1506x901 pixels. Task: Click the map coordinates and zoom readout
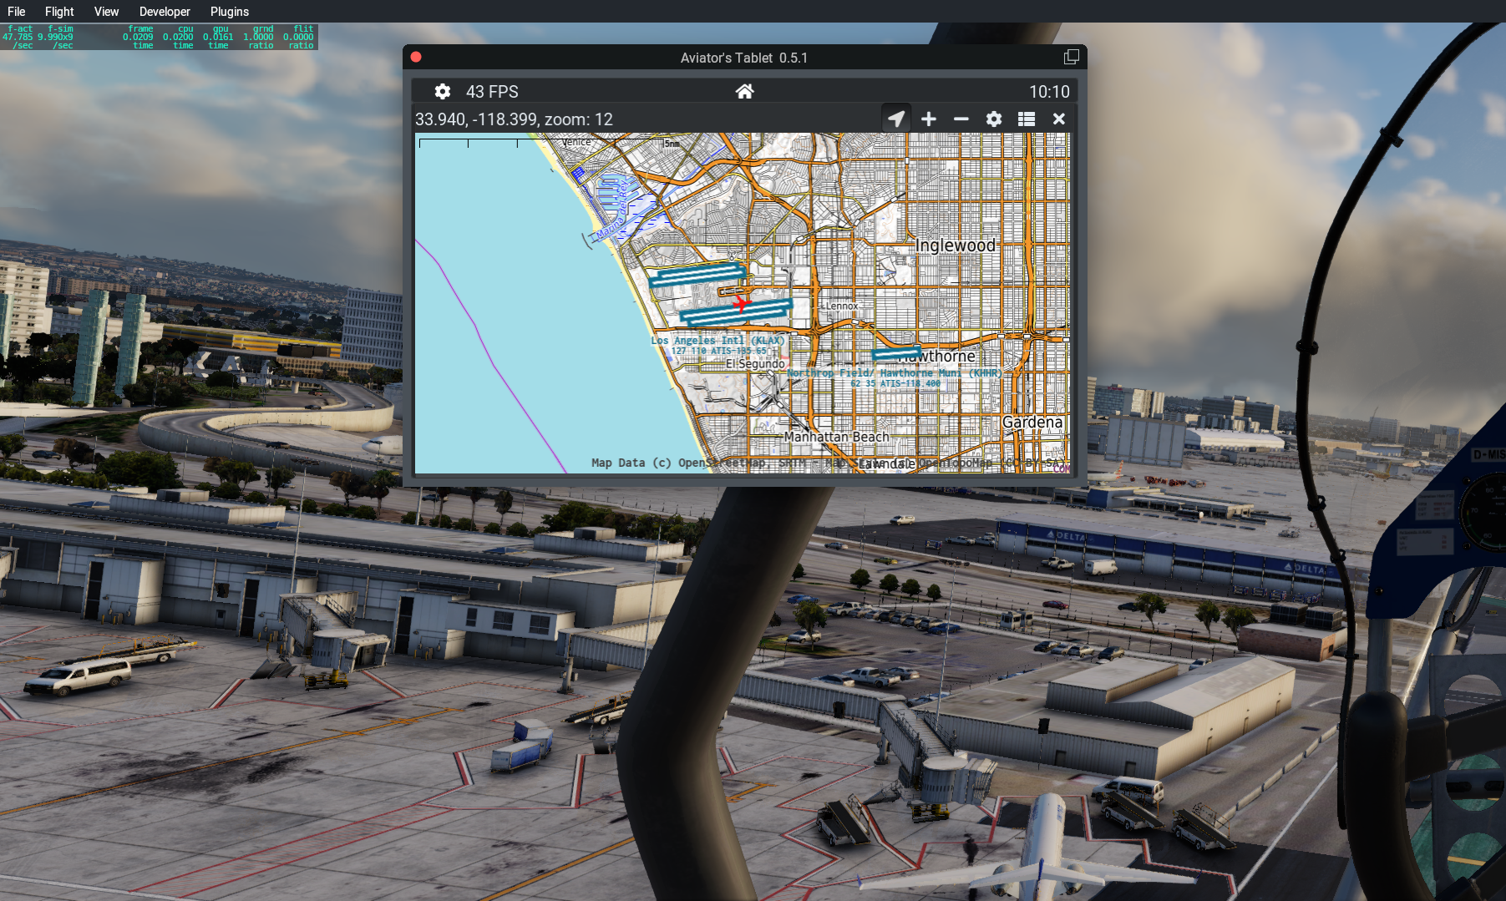pos(514,119)
